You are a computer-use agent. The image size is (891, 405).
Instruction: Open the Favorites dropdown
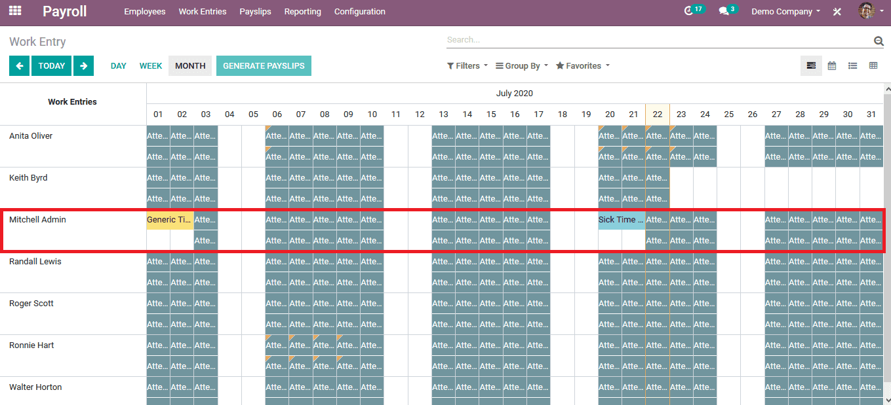[582, 65]
